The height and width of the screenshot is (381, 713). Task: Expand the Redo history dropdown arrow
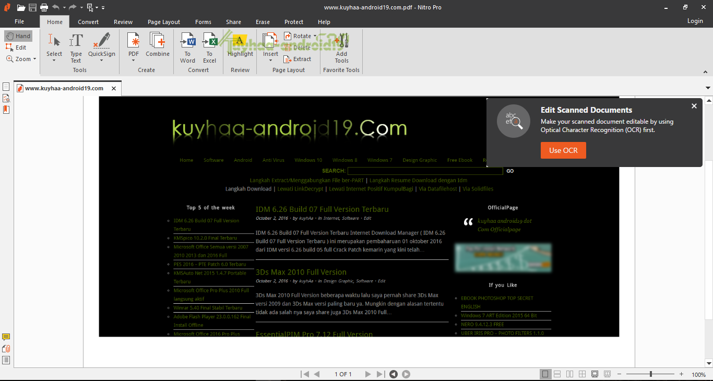[81, 8]
